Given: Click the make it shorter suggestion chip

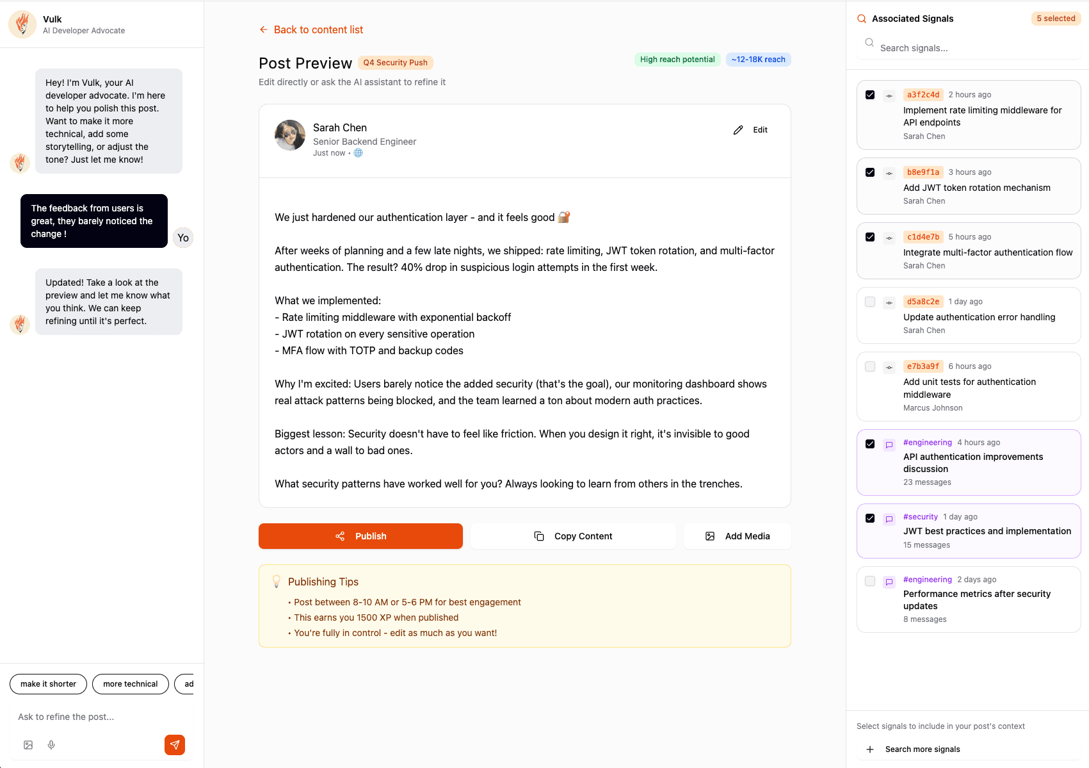Looking at the screenshot, I should [48, 683].
